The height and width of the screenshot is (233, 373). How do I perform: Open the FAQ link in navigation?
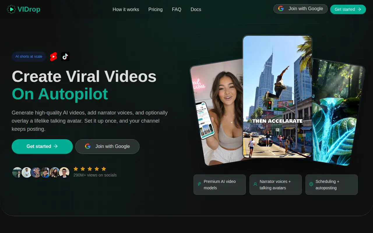177,9
